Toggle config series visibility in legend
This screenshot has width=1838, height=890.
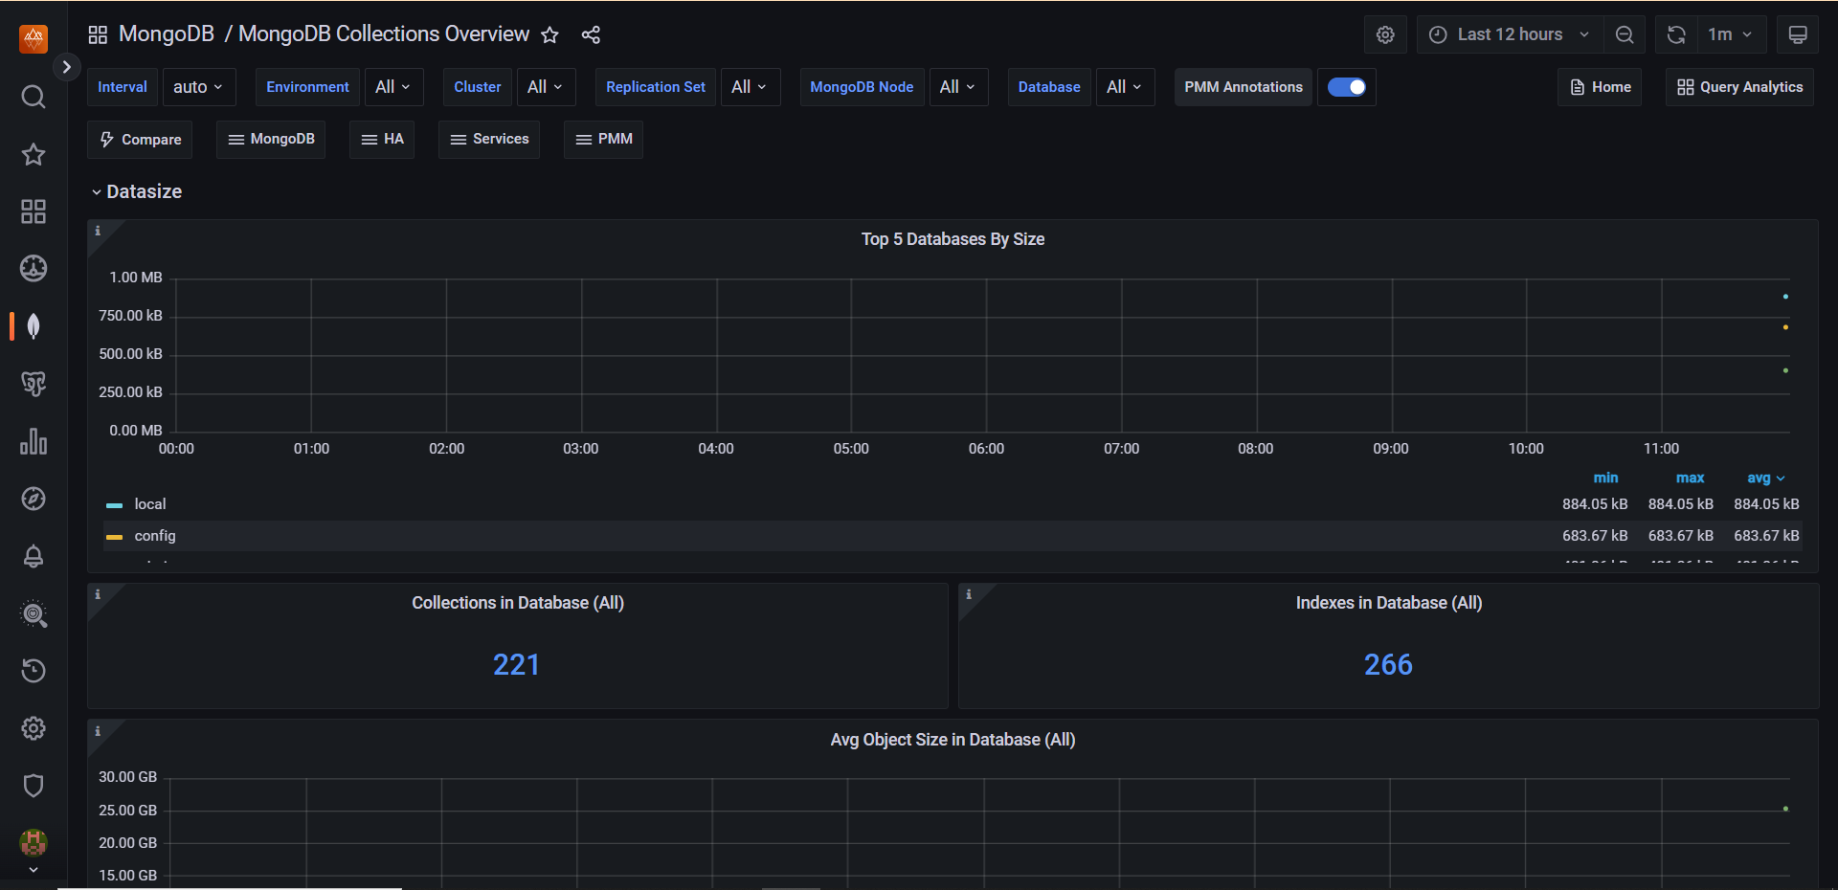pos(155,536)
